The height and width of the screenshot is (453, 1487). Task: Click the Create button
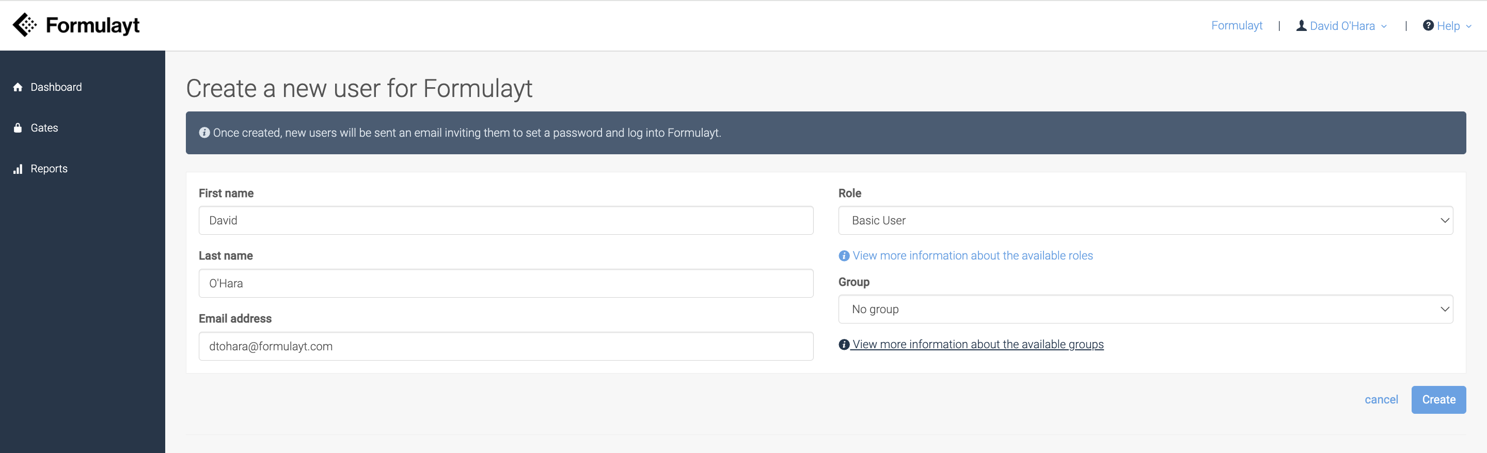tap(1438, 400)
